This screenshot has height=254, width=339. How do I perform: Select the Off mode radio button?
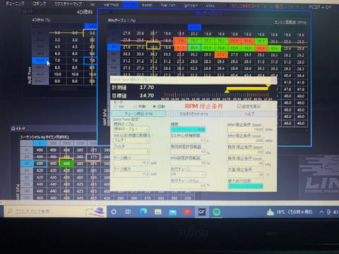116,107
